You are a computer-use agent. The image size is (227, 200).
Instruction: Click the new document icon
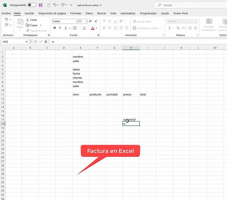pos(48,5)
